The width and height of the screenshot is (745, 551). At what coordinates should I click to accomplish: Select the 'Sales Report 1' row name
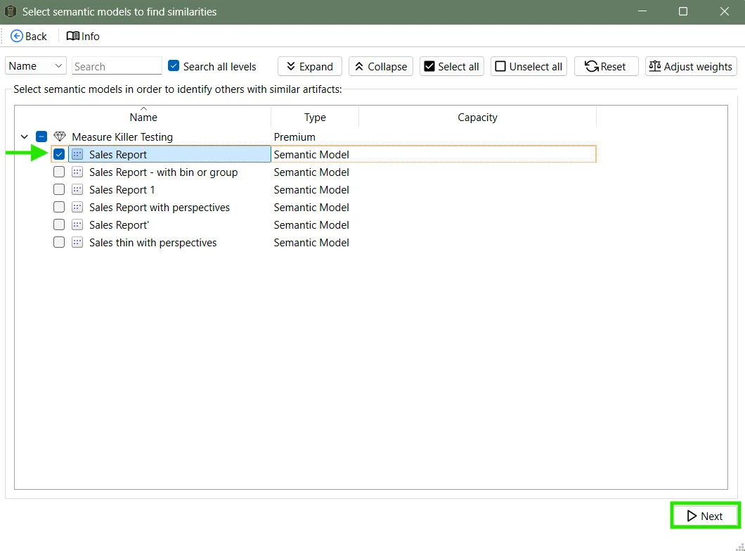point(122,190)
